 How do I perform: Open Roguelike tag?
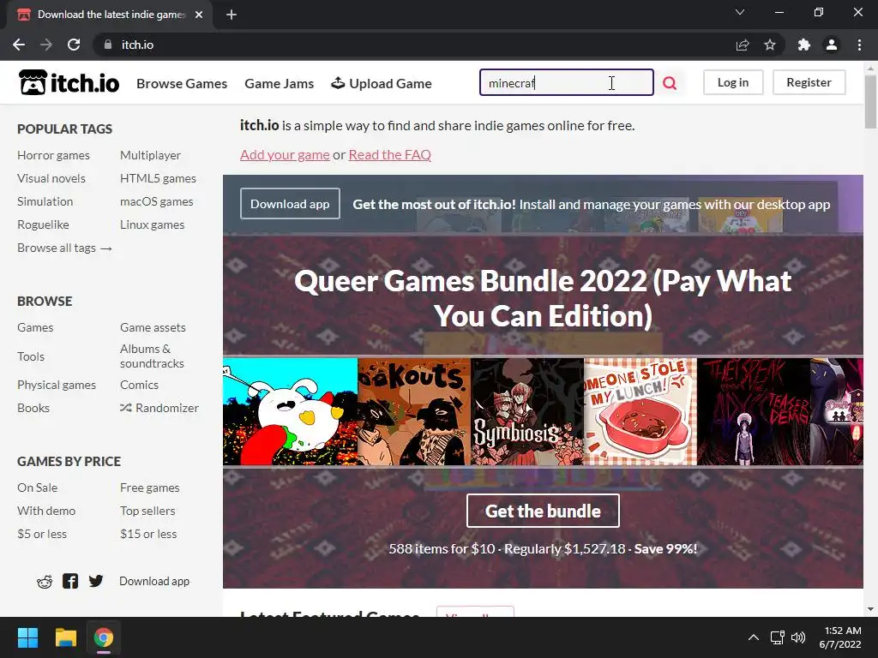coord(43,224)
